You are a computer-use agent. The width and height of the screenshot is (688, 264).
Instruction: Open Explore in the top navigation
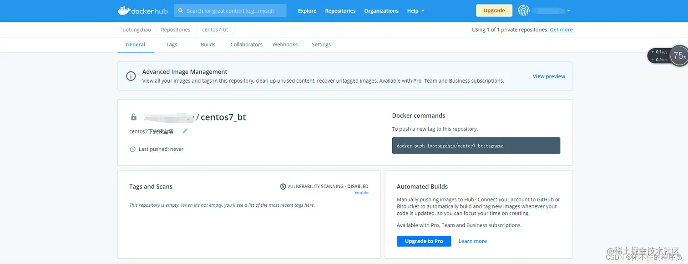click(307, 11)
